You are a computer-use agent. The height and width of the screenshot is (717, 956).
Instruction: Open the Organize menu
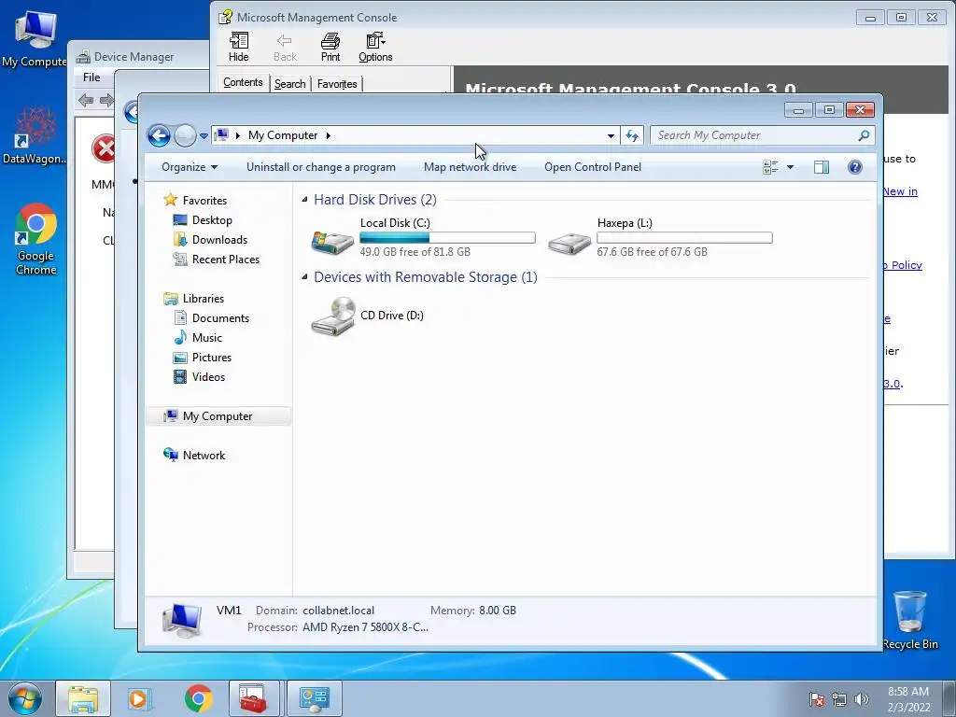pos(189,167)
